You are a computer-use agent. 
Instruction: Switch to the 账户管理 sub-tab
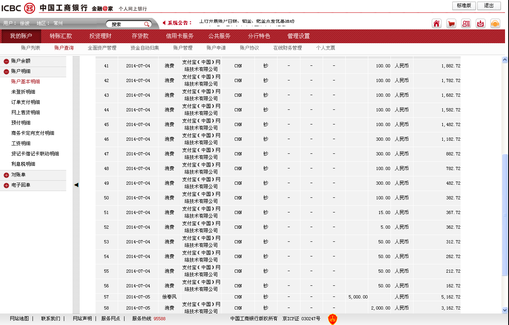pos(183,48)
